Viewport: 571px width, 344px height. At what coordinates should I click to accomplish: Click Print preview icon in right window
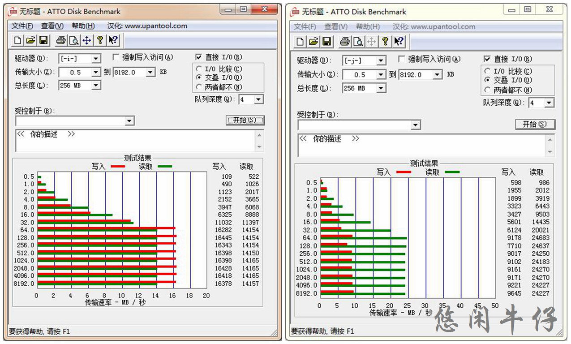coord(358,42)
